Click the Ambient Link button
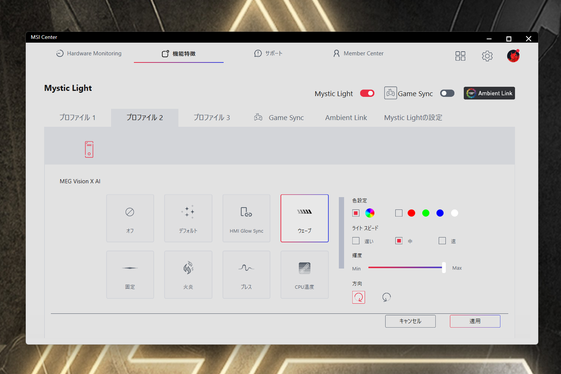This screenshot has width=561, height=374. [x=489, y=93]
